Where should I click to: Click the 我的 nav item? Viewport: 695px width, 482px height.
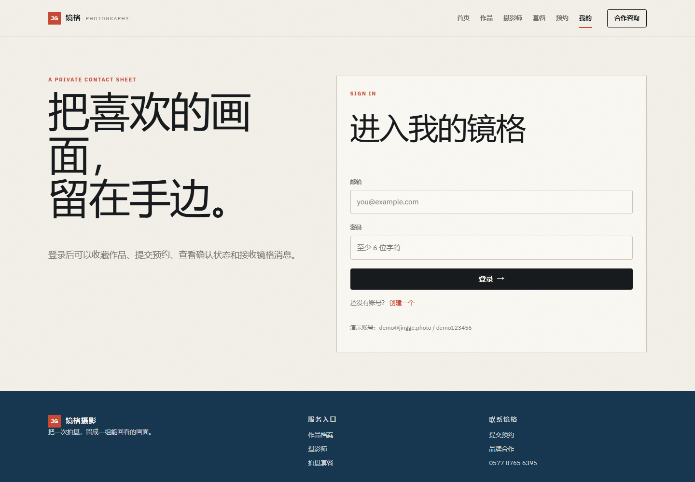point(585,18)
